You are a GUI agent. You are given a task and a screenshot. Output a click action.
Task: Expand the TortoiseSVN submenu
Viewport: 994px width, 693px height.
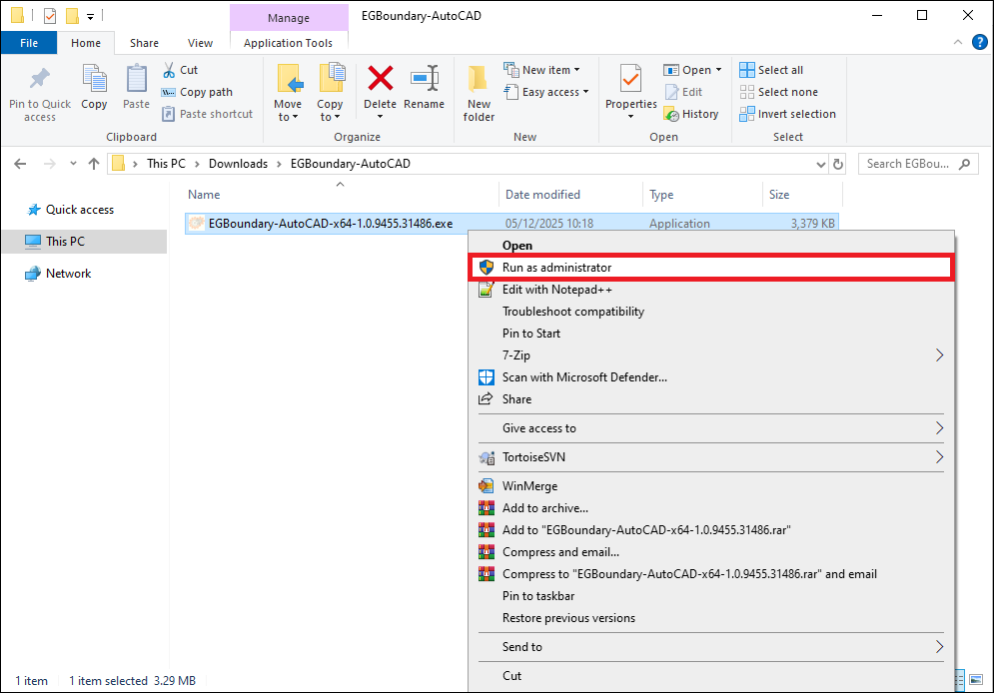[710, 457]
